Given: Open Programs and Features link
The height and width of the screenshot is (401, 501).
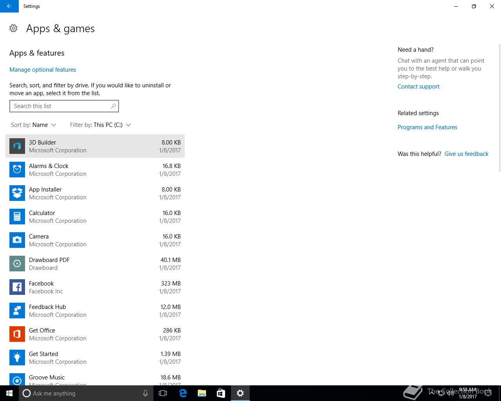Looking at the screenshot, I should click(427, 127).
